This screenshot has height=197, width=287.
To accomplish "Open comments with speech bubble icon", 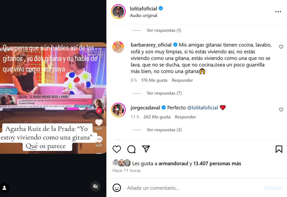I will pyautogui.click(x=131, y=149).
